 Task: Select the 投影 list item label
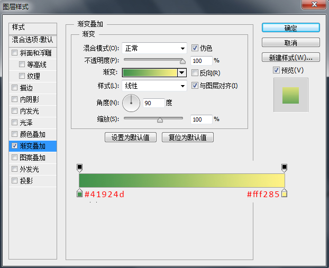pyautogui.click(x=26, y=181)
